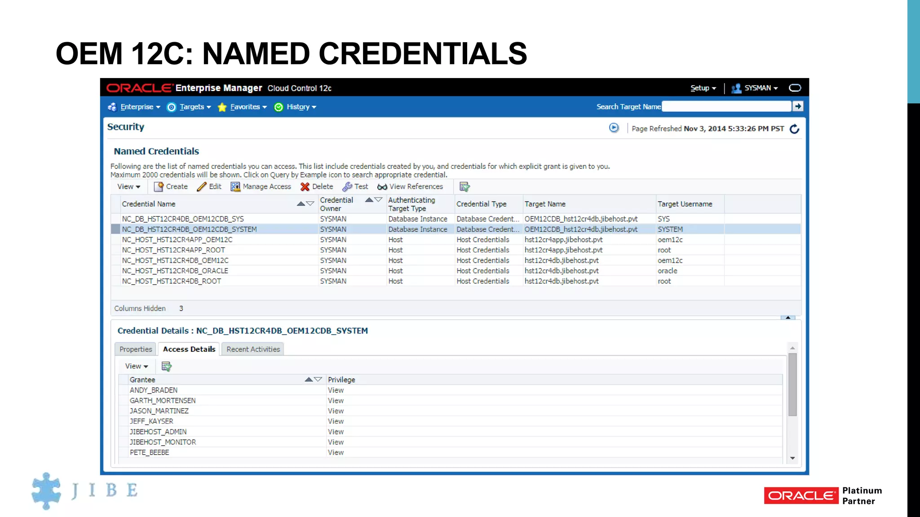Screen dimensions: 920x517
Task: Sort Grantee column ascending
Action: pyautogui.click(x=309, y=380)
